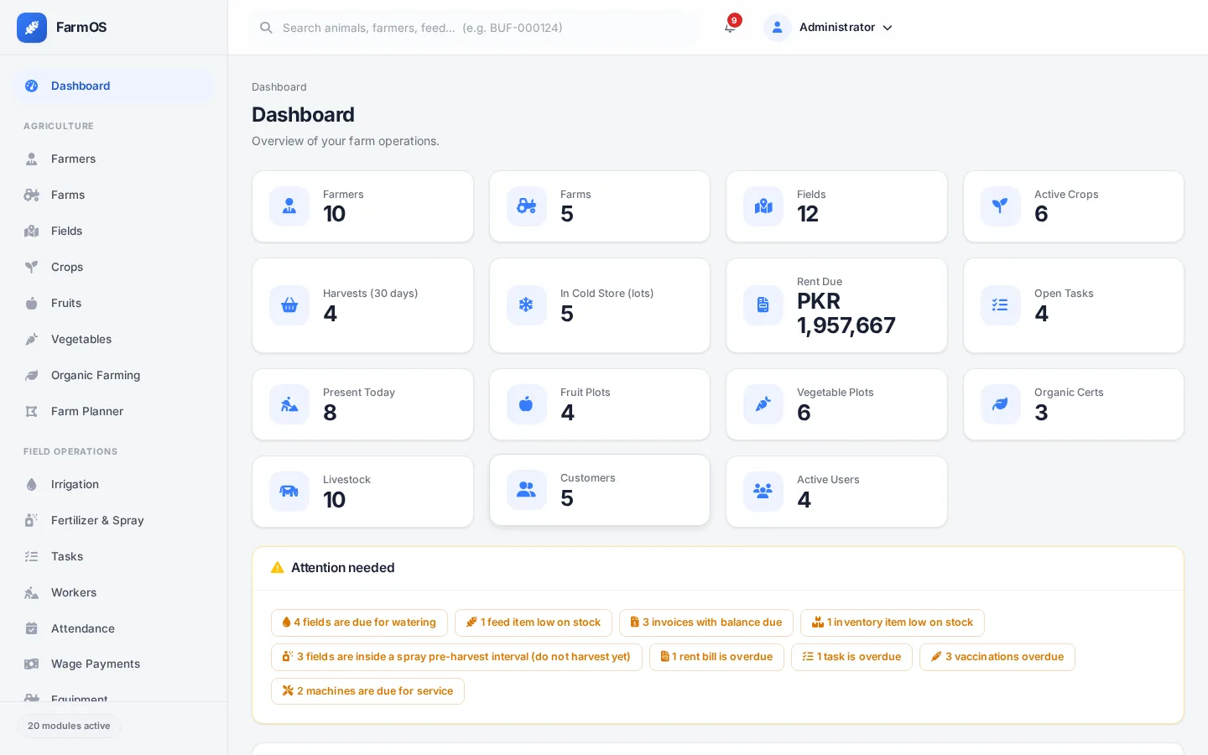Click the '20 modules active' badge
1208x755 pixels.
pos(69,726)
